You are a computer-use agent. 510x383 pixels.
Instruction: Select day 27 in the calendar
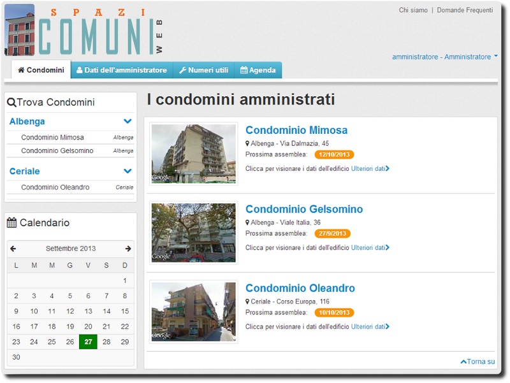point(88,342)
